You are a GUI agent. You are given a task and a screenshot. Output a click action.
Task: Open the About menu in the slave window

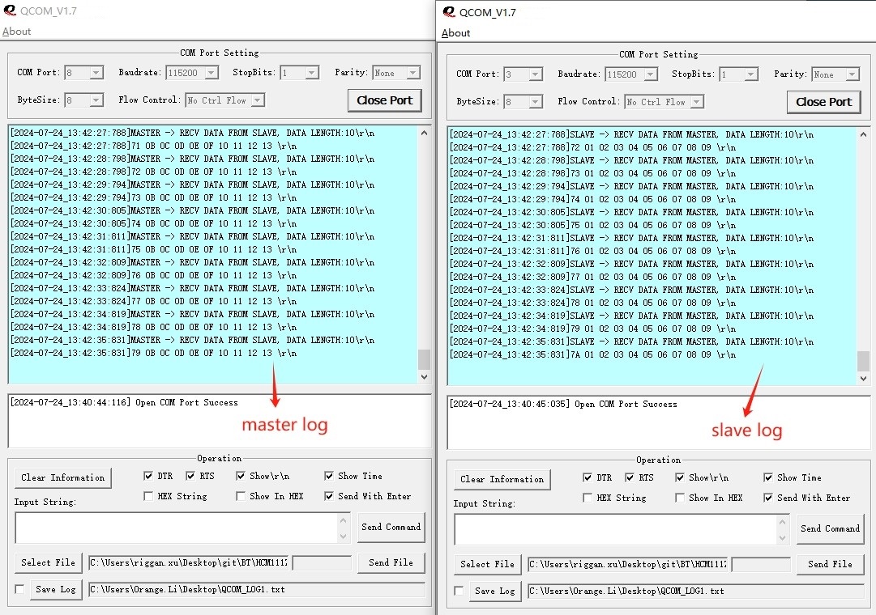(455, 33)
